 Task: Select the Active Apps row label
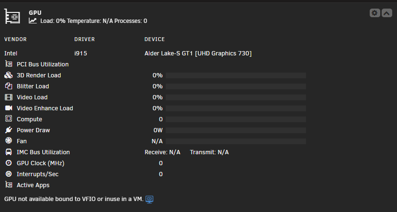pyautogui.click(x=33, y=185)
